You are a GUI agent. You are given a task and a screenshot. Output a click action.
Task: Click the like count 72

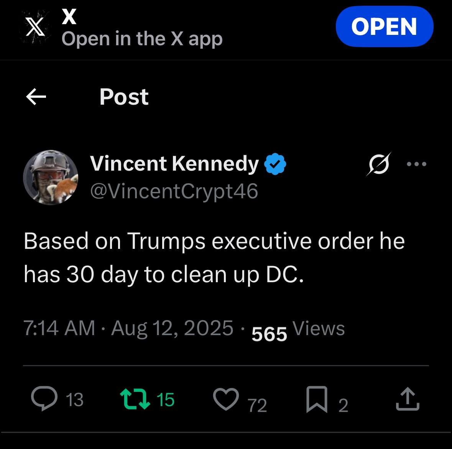pyautogui.click(x=257, y=405)
